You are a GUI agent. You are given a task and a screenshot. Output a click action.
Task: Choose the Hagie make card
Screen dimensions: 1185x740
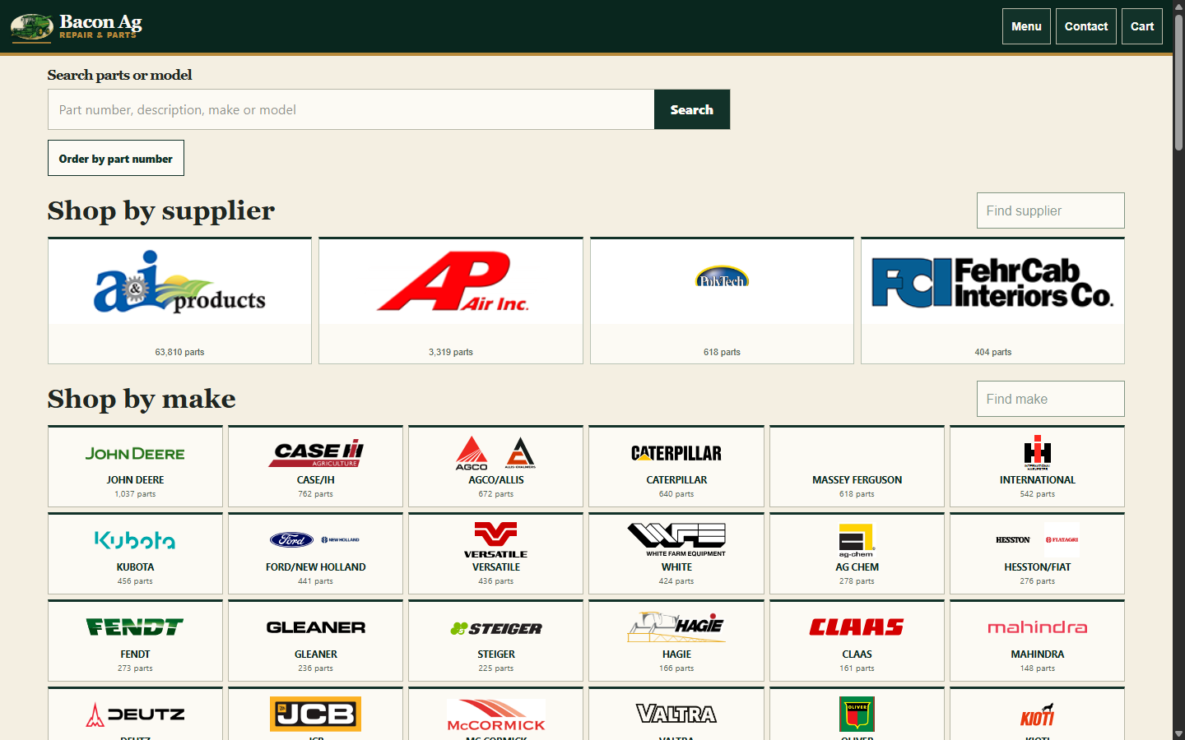pyautogui.click(x=676, y=641)
